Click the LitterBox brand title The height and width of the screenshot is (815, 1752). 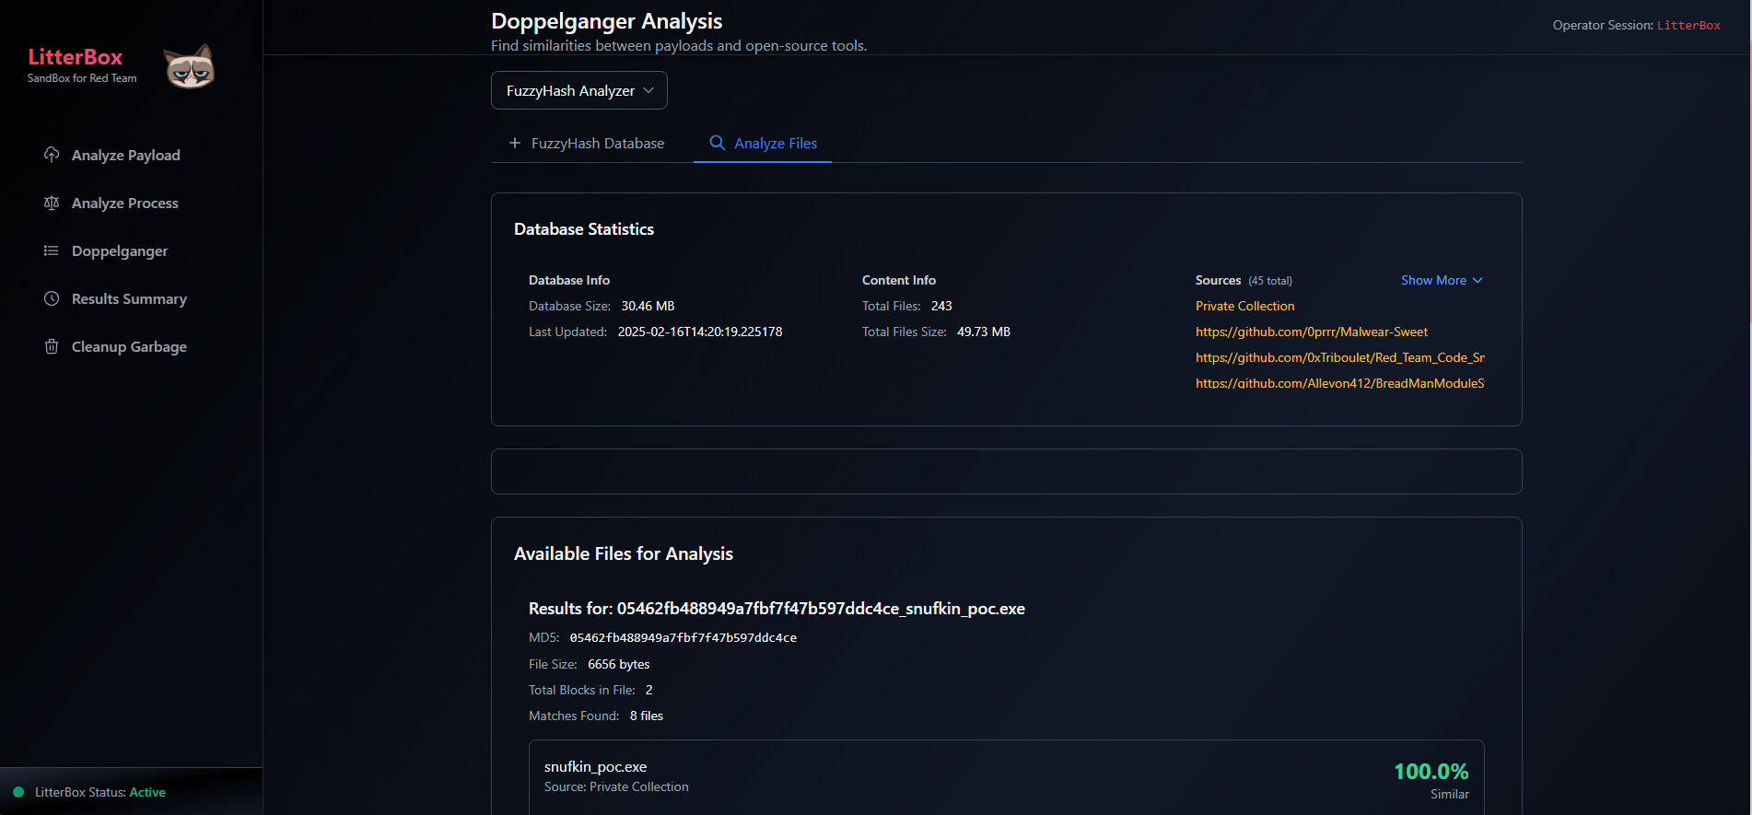tap(76, 57)
